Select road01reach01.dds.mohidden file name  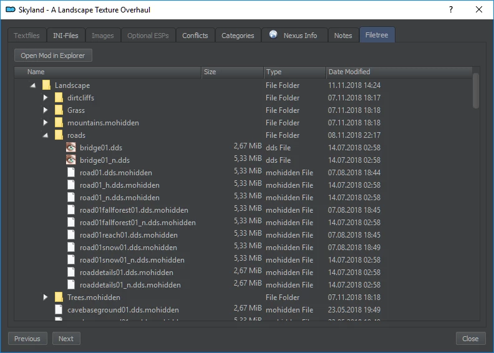coord(128,235)
